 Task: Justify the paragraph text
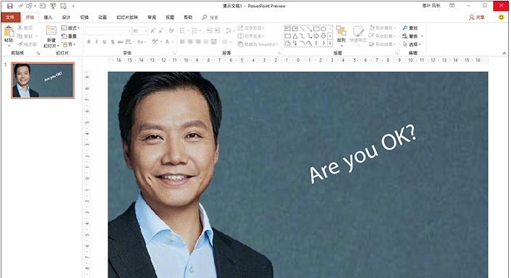click(x=206, y=41)
